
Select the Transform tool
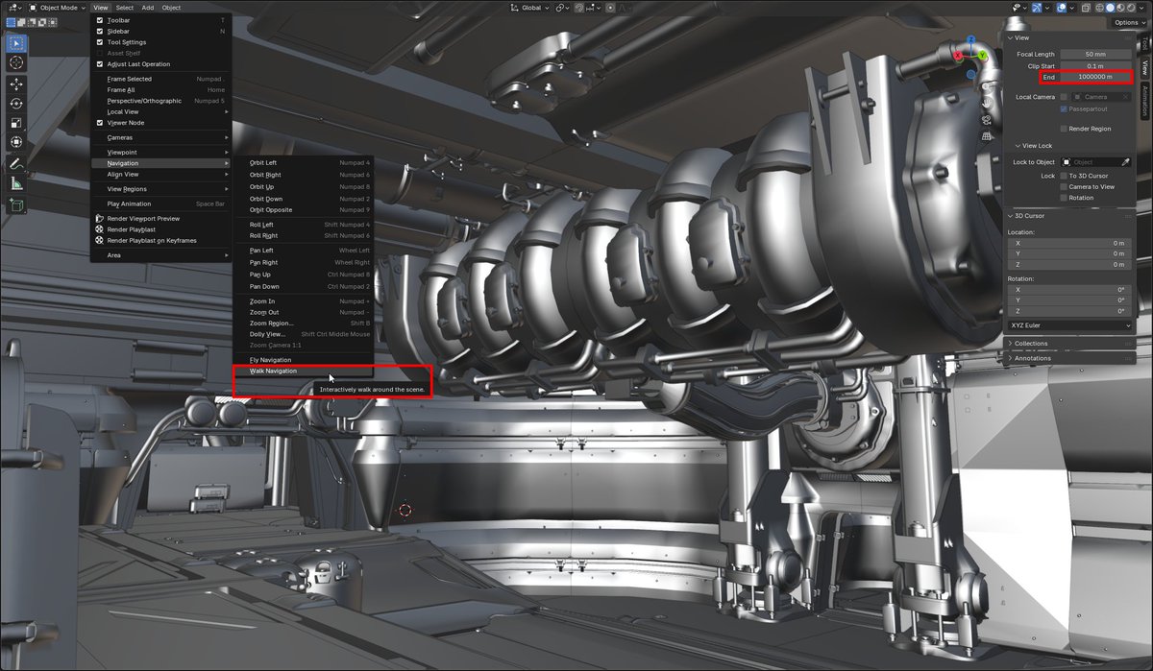tap(17, 142)
